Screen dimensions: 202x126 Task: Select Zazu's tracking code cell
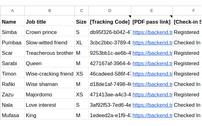tap(110, 94)
